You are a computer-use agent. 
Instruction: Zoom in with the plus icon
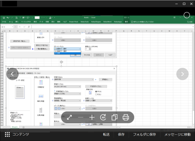pos(92,117)
